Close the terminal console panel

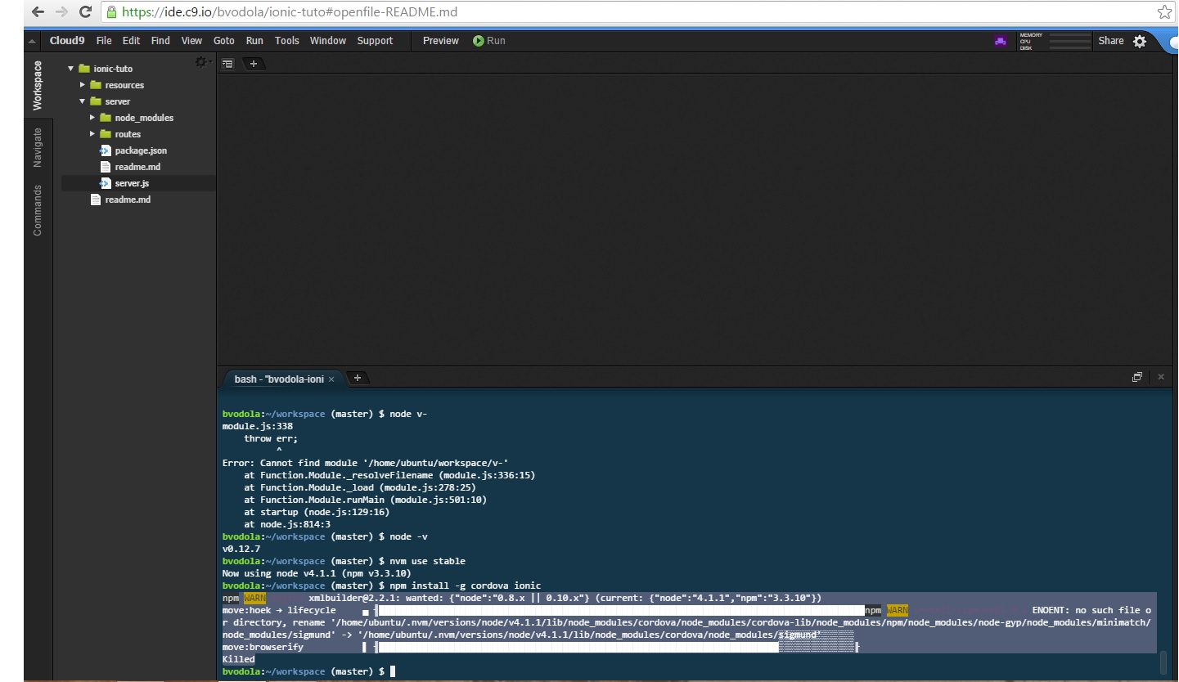[x=1160, y=377]
